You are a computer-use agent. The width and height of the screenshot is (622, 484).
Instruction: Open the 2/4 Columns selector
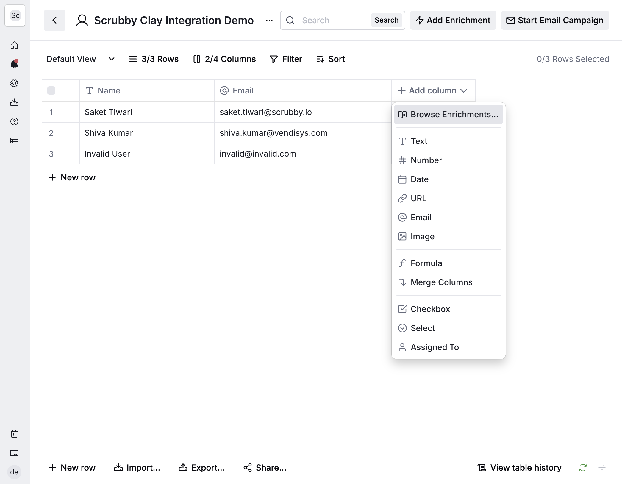pos(224,59)
